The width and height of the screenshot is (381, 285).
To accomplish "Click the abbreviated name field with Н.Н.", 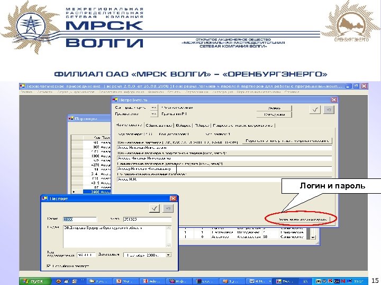I will (224, 179).
